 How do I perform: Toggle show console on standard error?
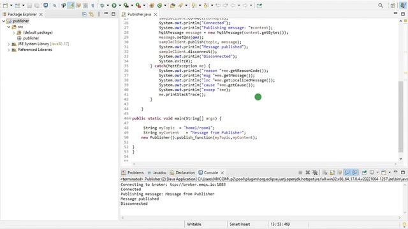[354, 172]
